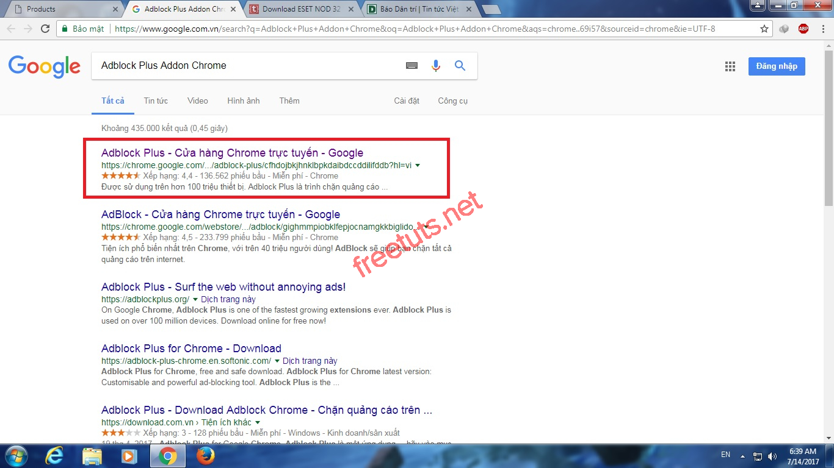Open the on-screen keyboard in search box
The height and width of the screenshot is (468, 834).
pyautogui.click(x=412, y=66)
